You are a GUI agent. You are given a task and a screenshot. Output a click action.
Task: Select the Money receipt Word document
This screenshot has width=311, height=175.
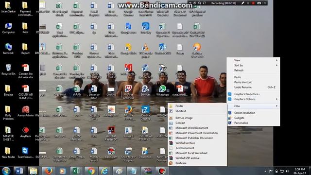pos(94,155)
